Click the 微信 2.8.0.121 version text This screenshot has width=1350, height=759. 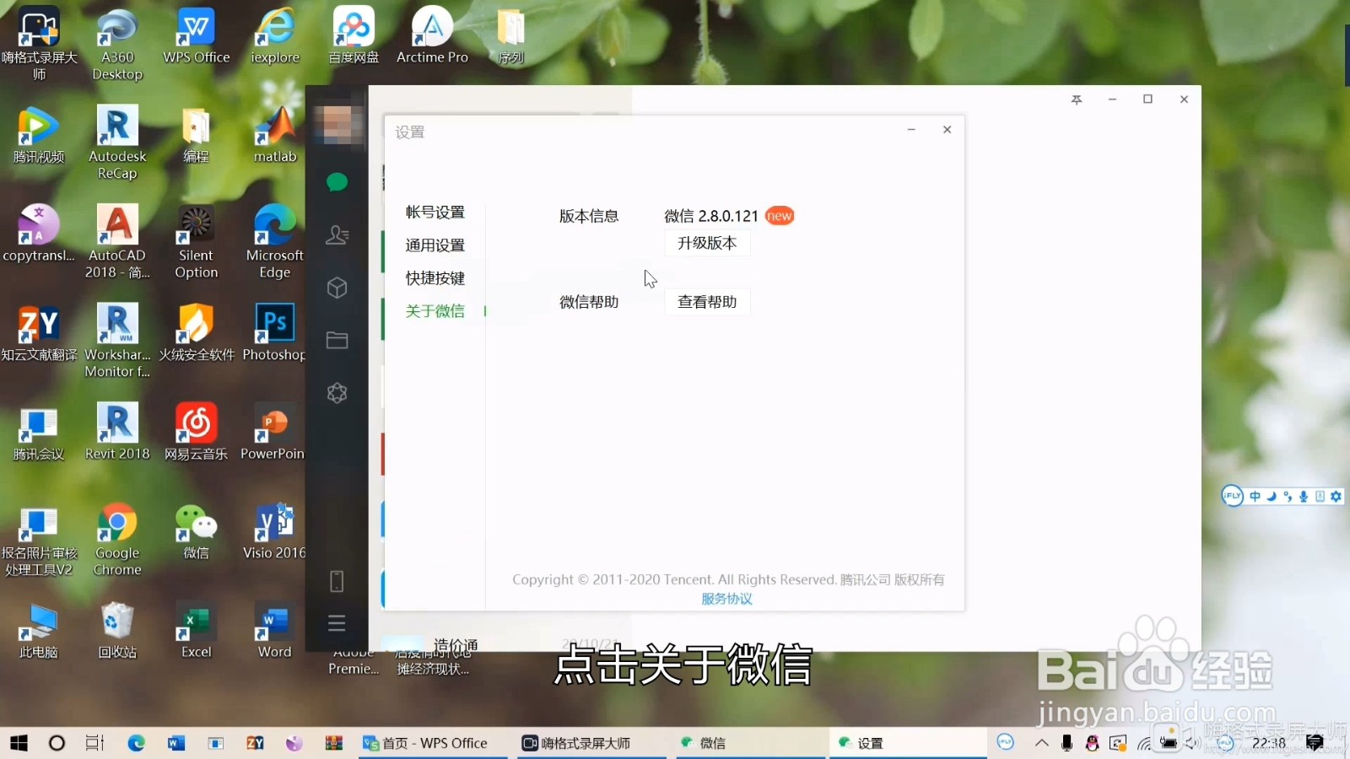711,216
